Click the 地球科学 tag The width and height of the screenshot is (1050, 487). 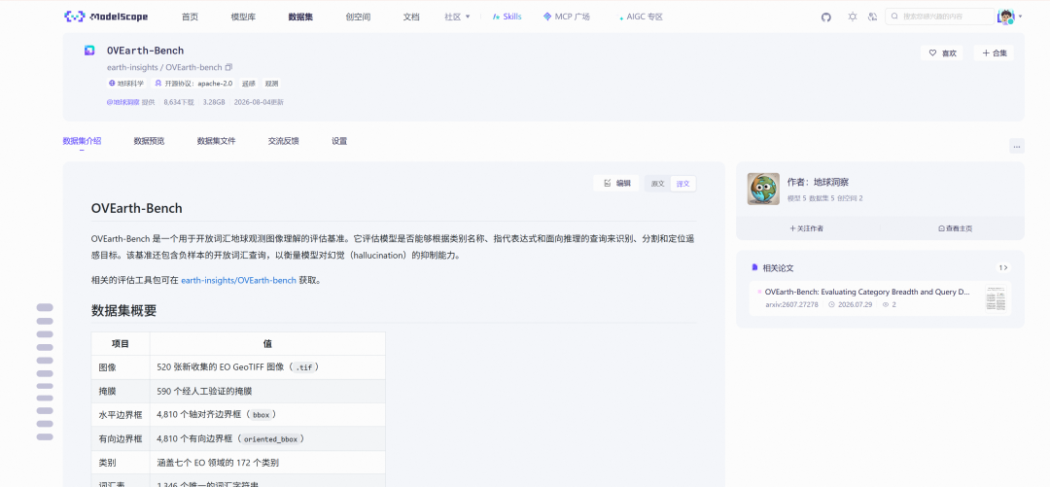[x=125, y=84]
